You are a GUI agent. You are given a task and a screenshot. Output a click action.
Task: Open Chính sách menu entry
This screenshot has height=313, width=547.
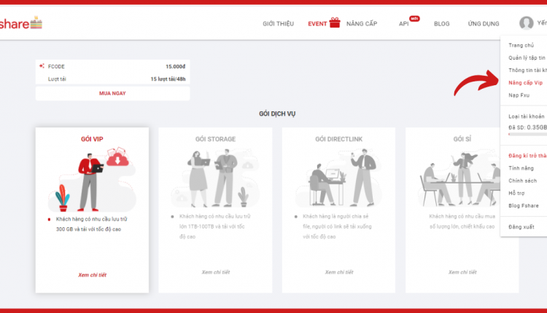point(523,181)
